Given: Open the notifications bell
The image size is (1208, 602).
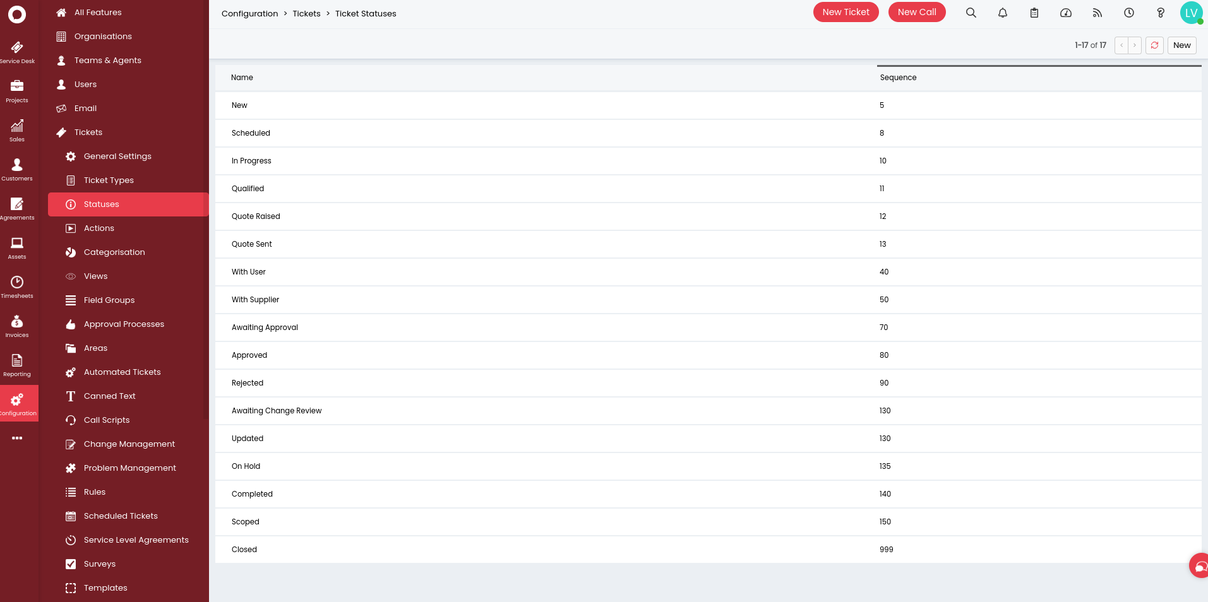Looking at the screenshot, I should coord(1002,13).
